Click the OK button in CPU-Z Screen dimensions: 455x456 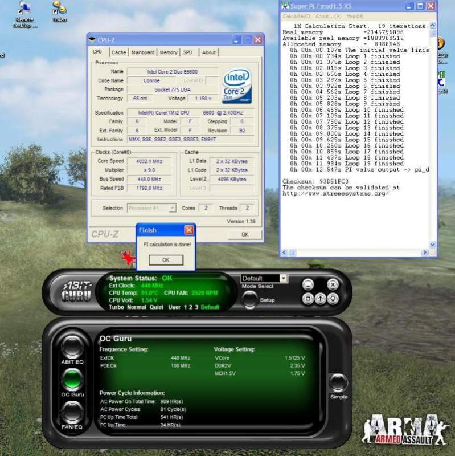pyautogui.click(x=245, y=234)
